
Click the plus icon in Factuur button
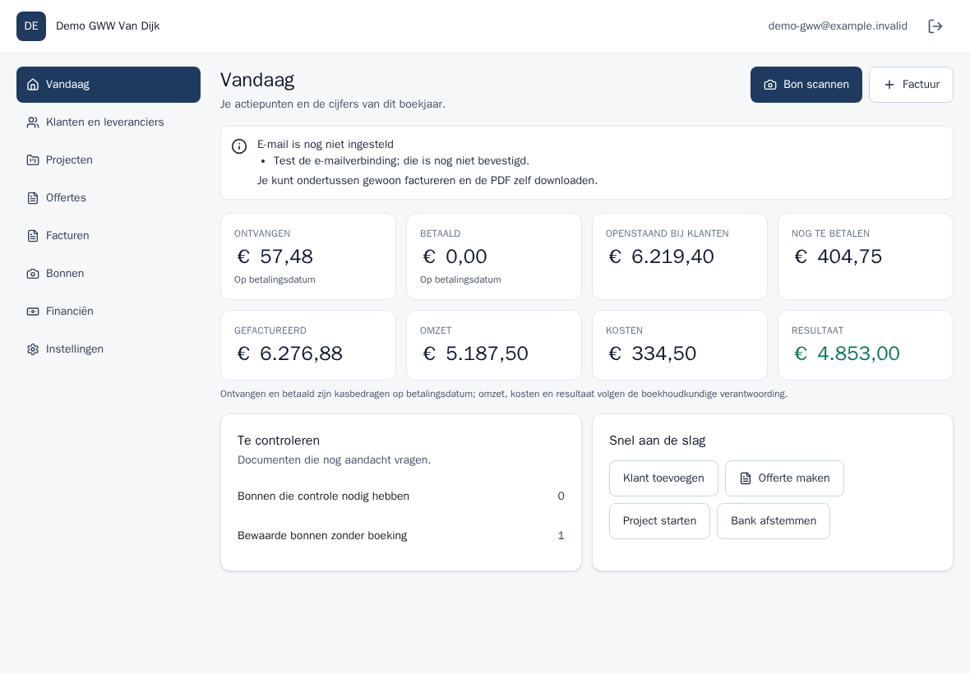889,85
